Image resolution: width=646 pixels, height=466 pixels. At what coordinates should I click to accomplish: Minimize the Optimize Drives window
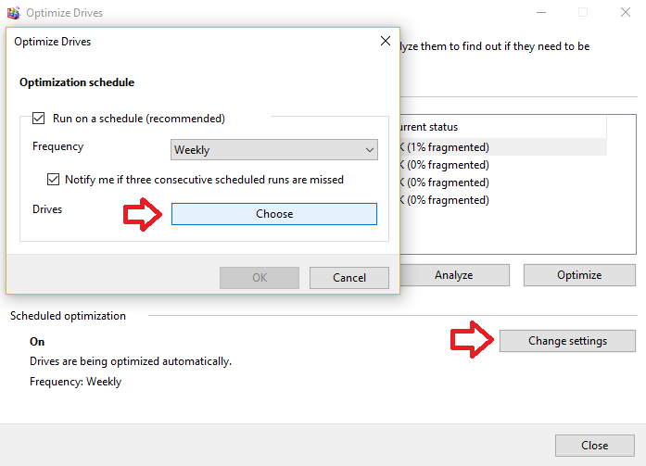[x=541, y=12]
